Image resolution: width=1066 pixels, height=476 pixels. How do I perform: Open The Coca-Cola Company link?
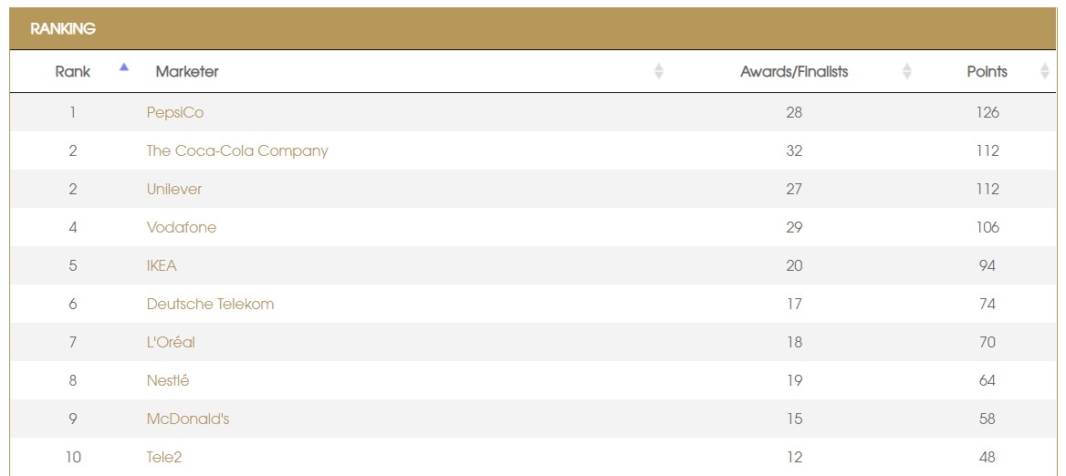[x=236, y=151]
